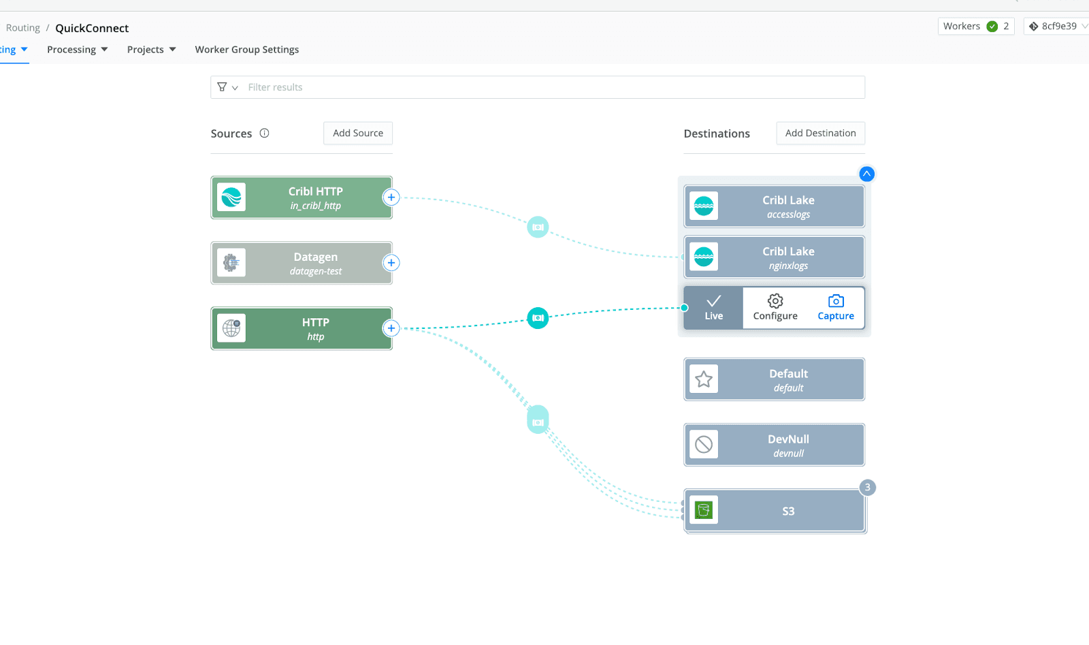Collapse the Cribl Lake destination group
Screen dimensions: 1089x645
866,174
